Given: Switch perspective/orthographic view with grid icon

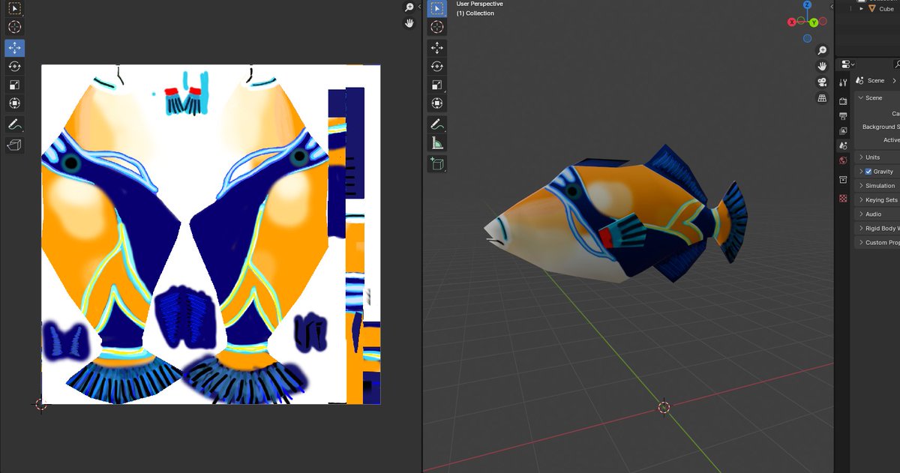Looking at the screenshot, I should coord(822,97).
